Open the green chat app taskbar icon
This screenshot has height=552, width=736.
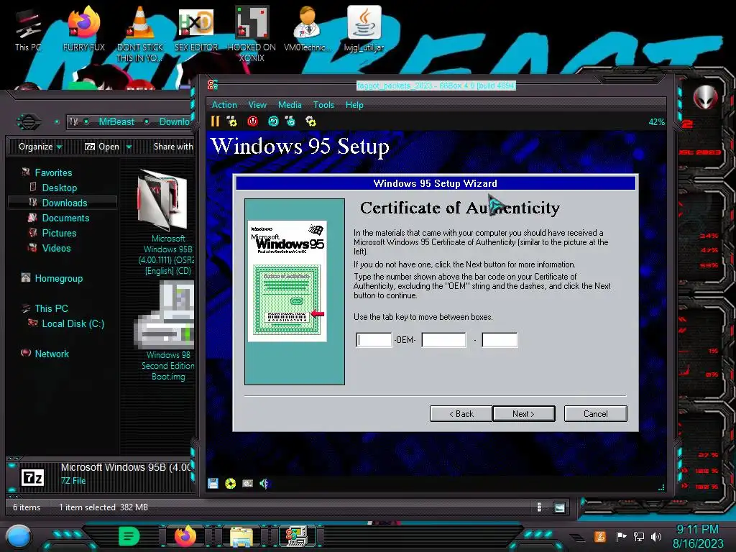point(129,536)
